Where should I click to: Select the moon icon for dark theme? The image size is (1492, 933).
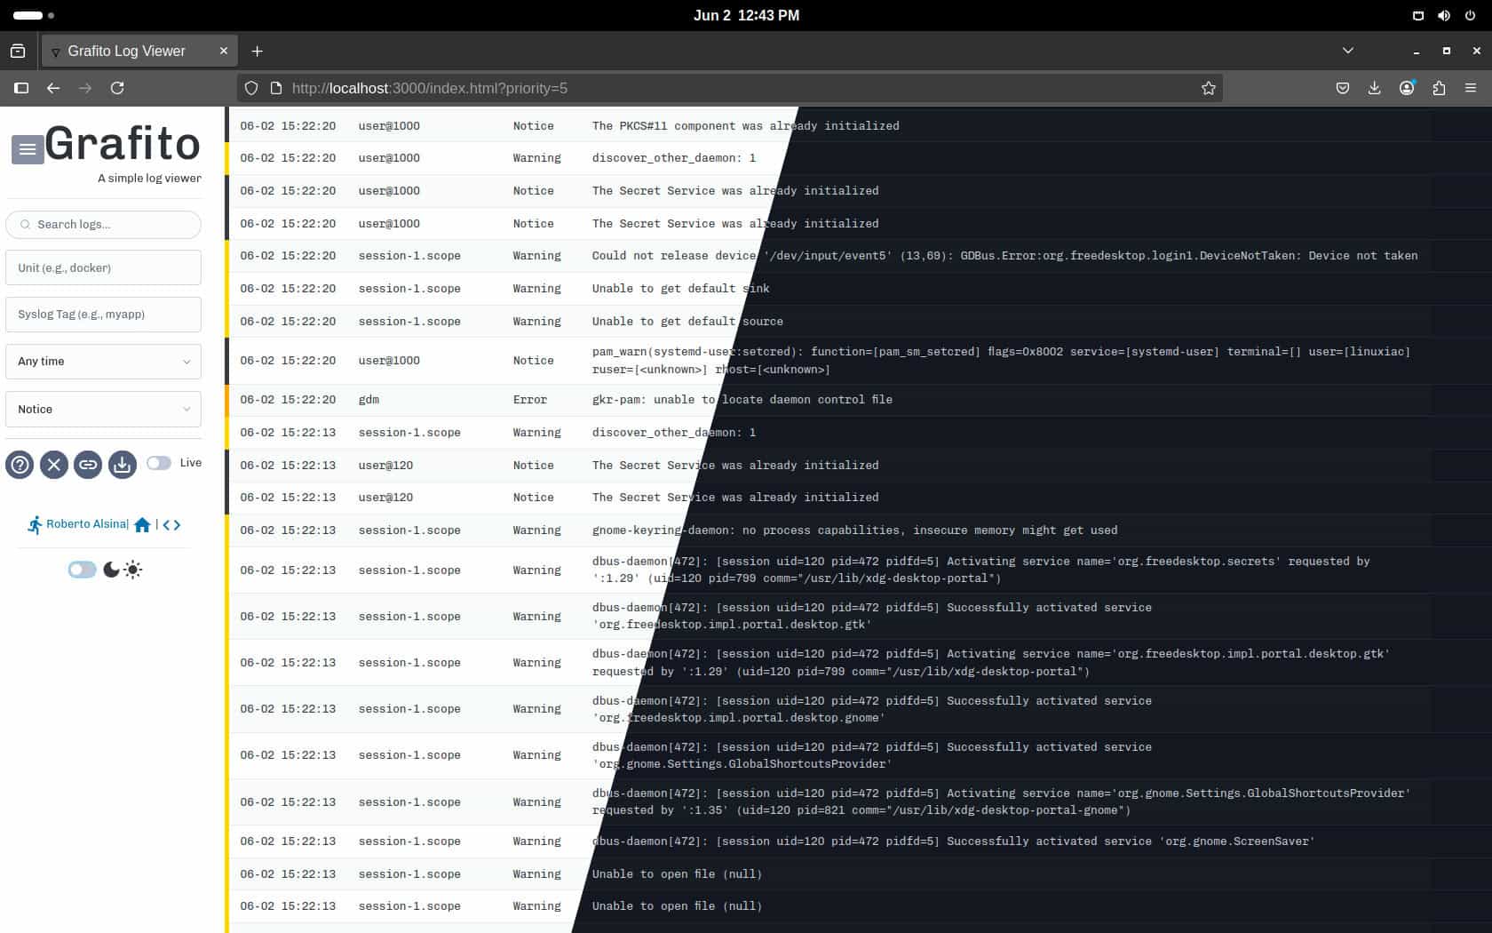[x=110, y=570]
